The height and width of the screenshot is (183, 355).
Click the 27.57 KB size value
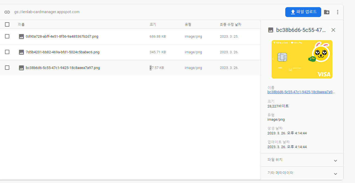(157, 68)
